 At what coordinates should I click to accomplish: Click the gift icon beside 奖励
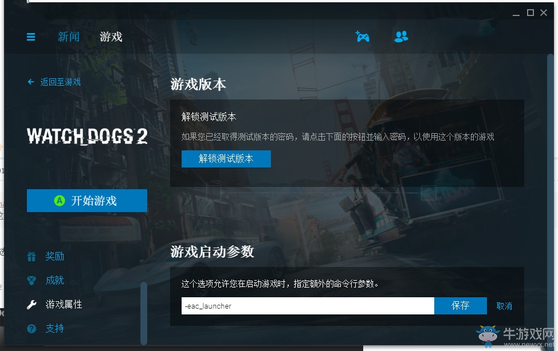coord(32,257)
